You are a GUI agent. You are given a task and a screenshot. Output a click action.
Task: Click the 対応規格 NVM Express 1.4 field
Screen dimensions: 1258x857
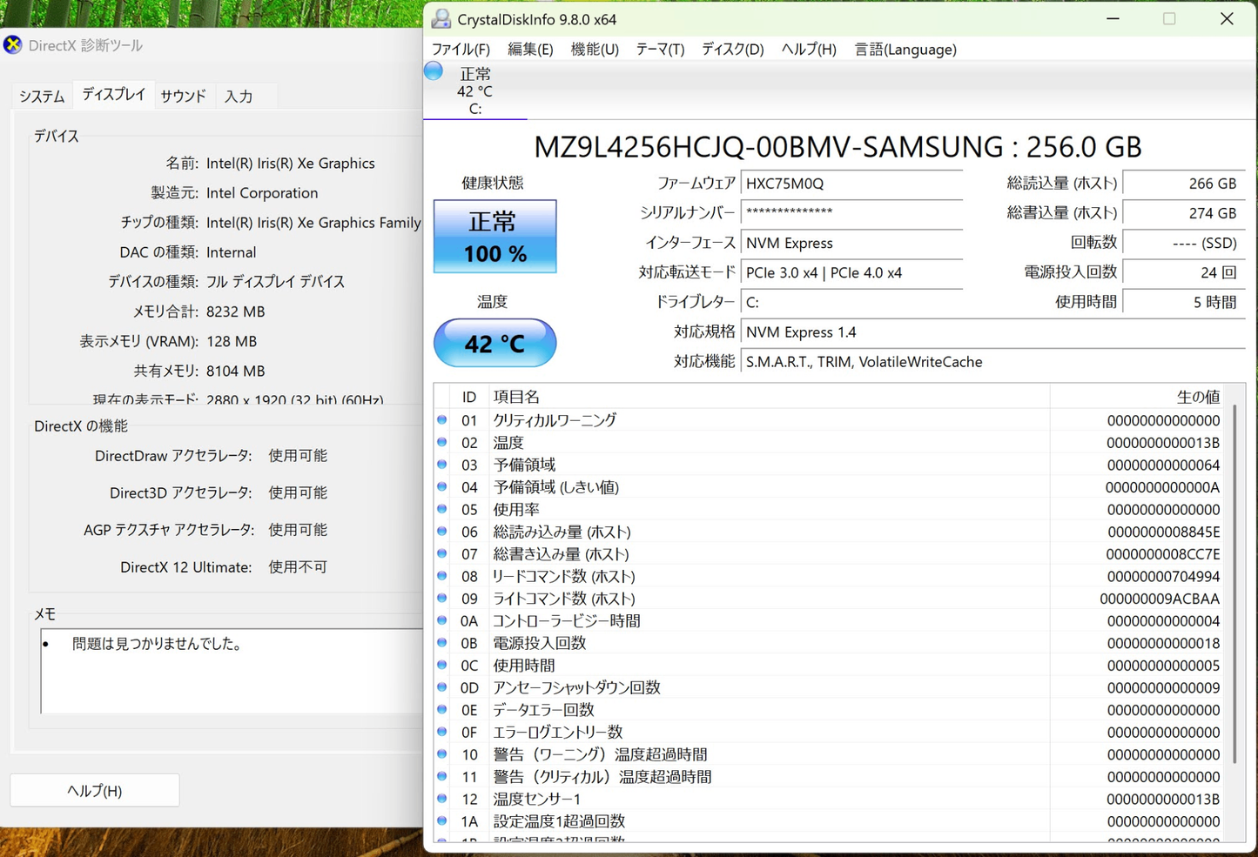click(993, 331)
